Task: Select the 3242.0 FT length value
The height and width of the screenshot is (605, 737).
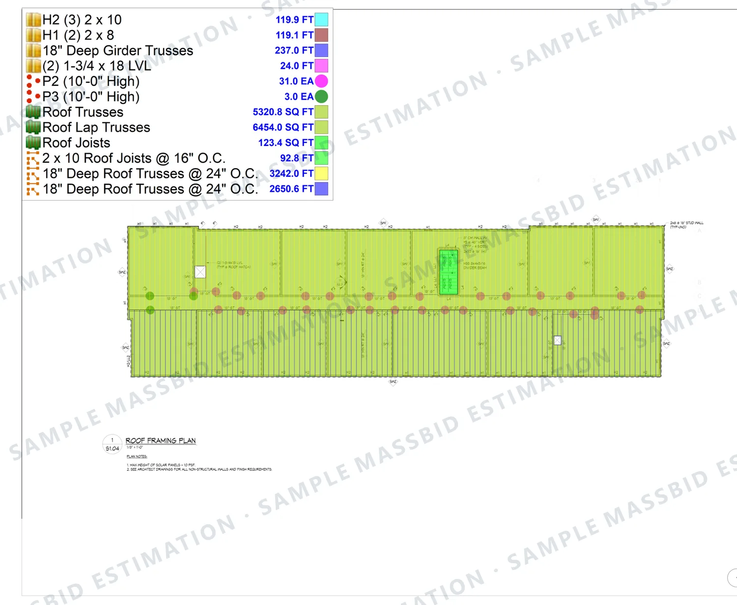Action: pyautogui.click(x=291, y=173)
